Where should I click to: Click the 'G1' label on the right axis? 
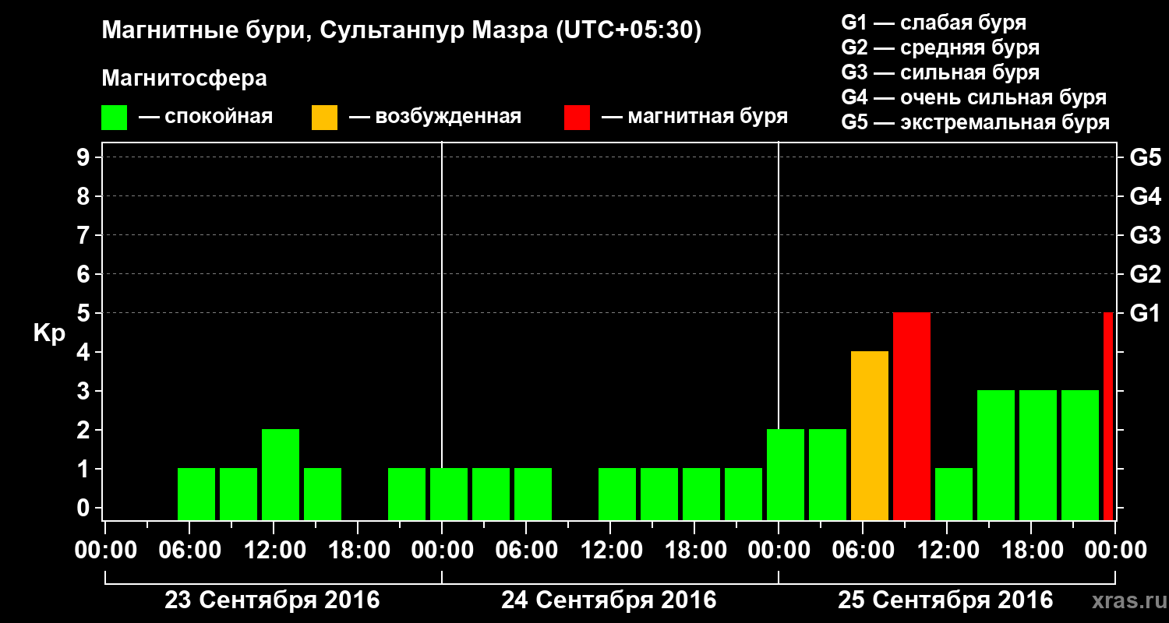pos(1145,313)
